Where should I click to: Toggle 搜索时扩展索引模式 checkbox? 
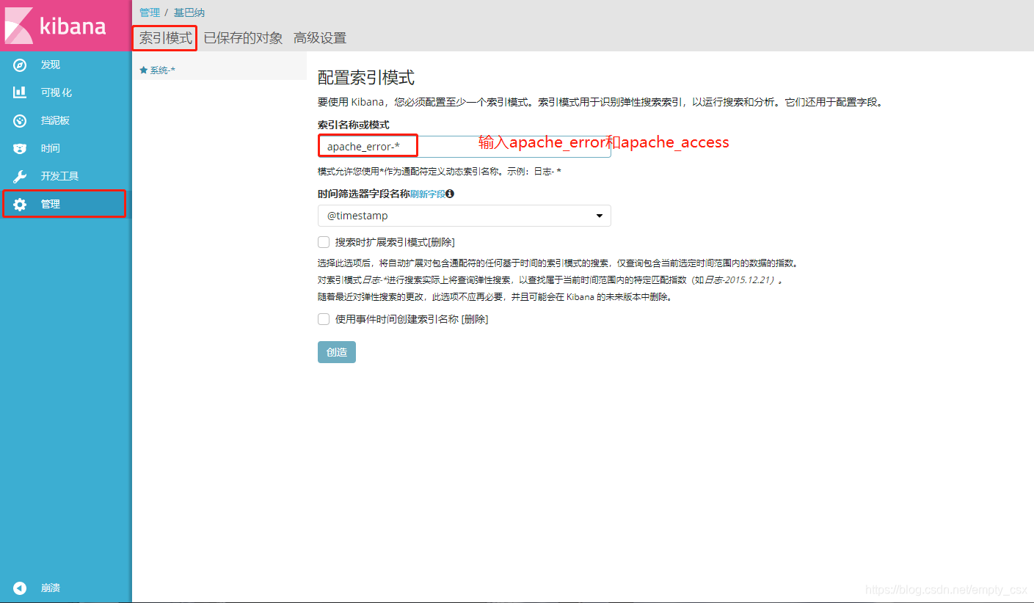[324, 242]
